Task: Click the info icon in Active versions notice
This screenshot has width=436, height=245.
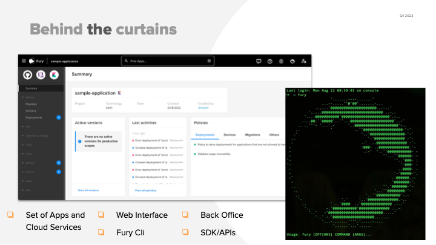Action: 80,142
